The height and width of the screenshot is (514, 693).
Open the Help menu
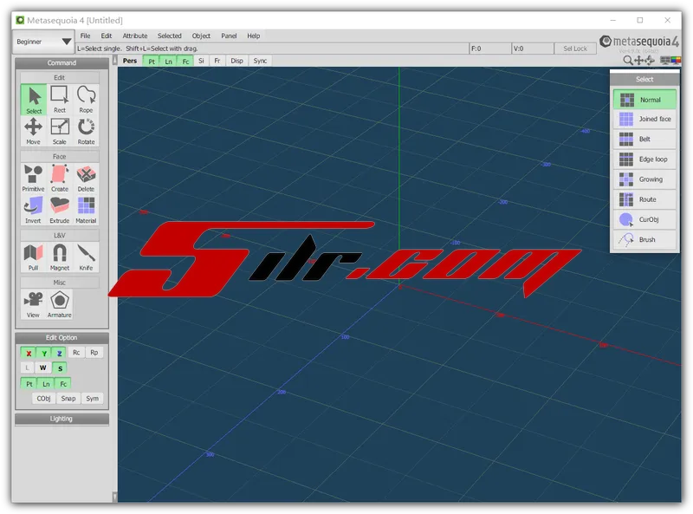coord(253,36)
